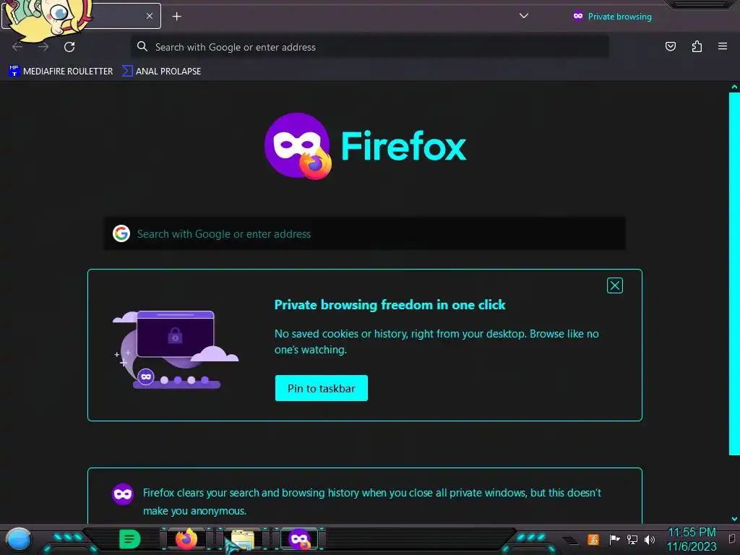This screenshot has width=740, height=555.
Task: Click the promo illustration of private window
Action: 176,349
